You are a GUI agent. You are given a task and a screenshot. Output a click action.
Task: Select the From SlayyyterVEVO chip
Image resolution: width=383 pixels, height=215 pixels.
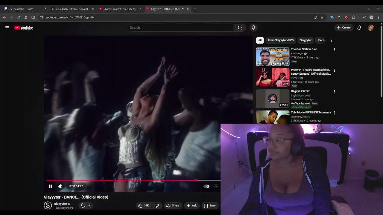(x=281, y=40)
